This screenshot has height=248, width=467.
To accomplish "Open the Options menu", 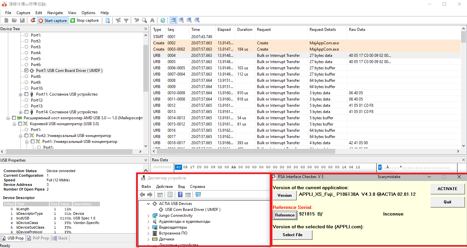I will point(88,13).
